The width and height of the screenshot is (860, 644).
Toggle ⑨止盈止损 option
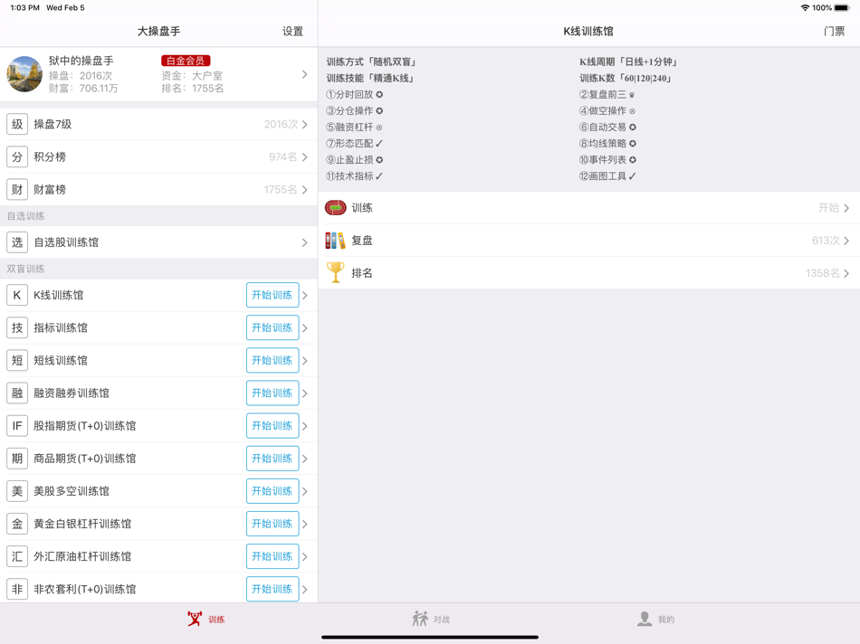(x=354, y=160)
